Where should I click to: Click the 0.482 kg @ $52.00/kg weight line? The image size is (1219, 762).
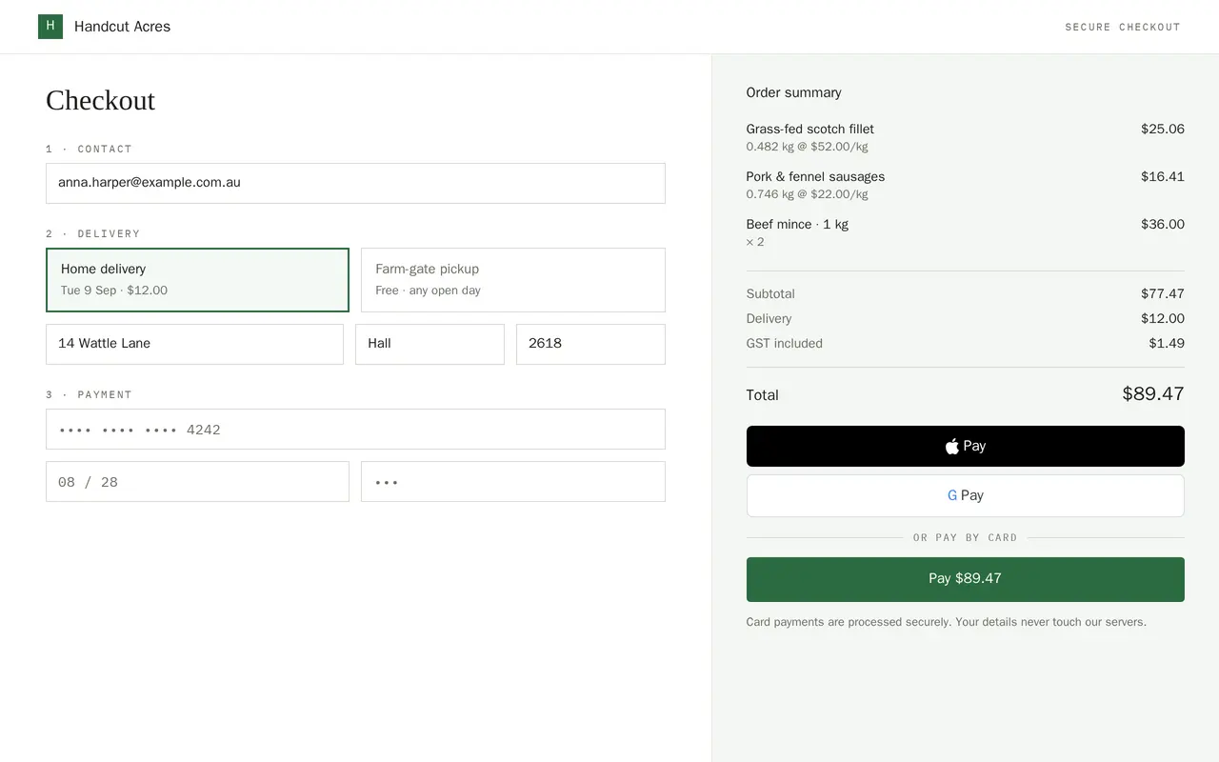[807, 147]
